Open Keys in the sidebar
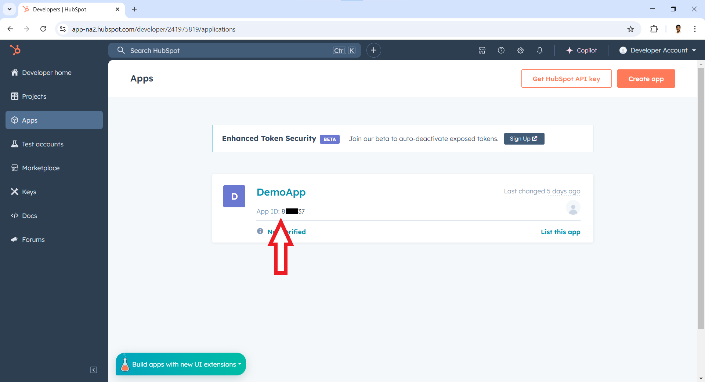This screenshot has height=382, width=705. tap(54, 192)
